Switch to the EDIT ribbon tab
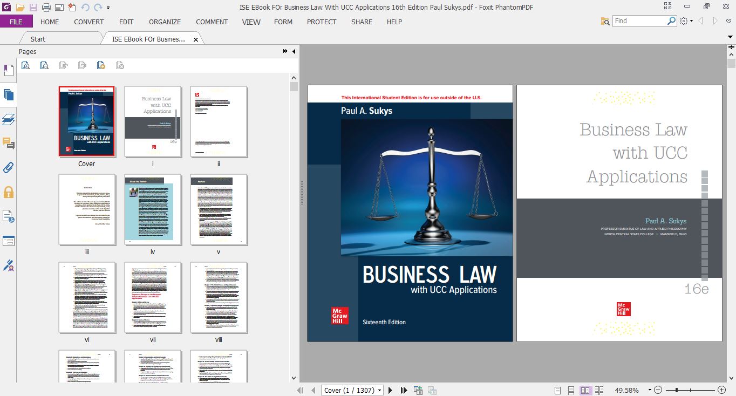736x396 pixels. (x=126, y=22)
